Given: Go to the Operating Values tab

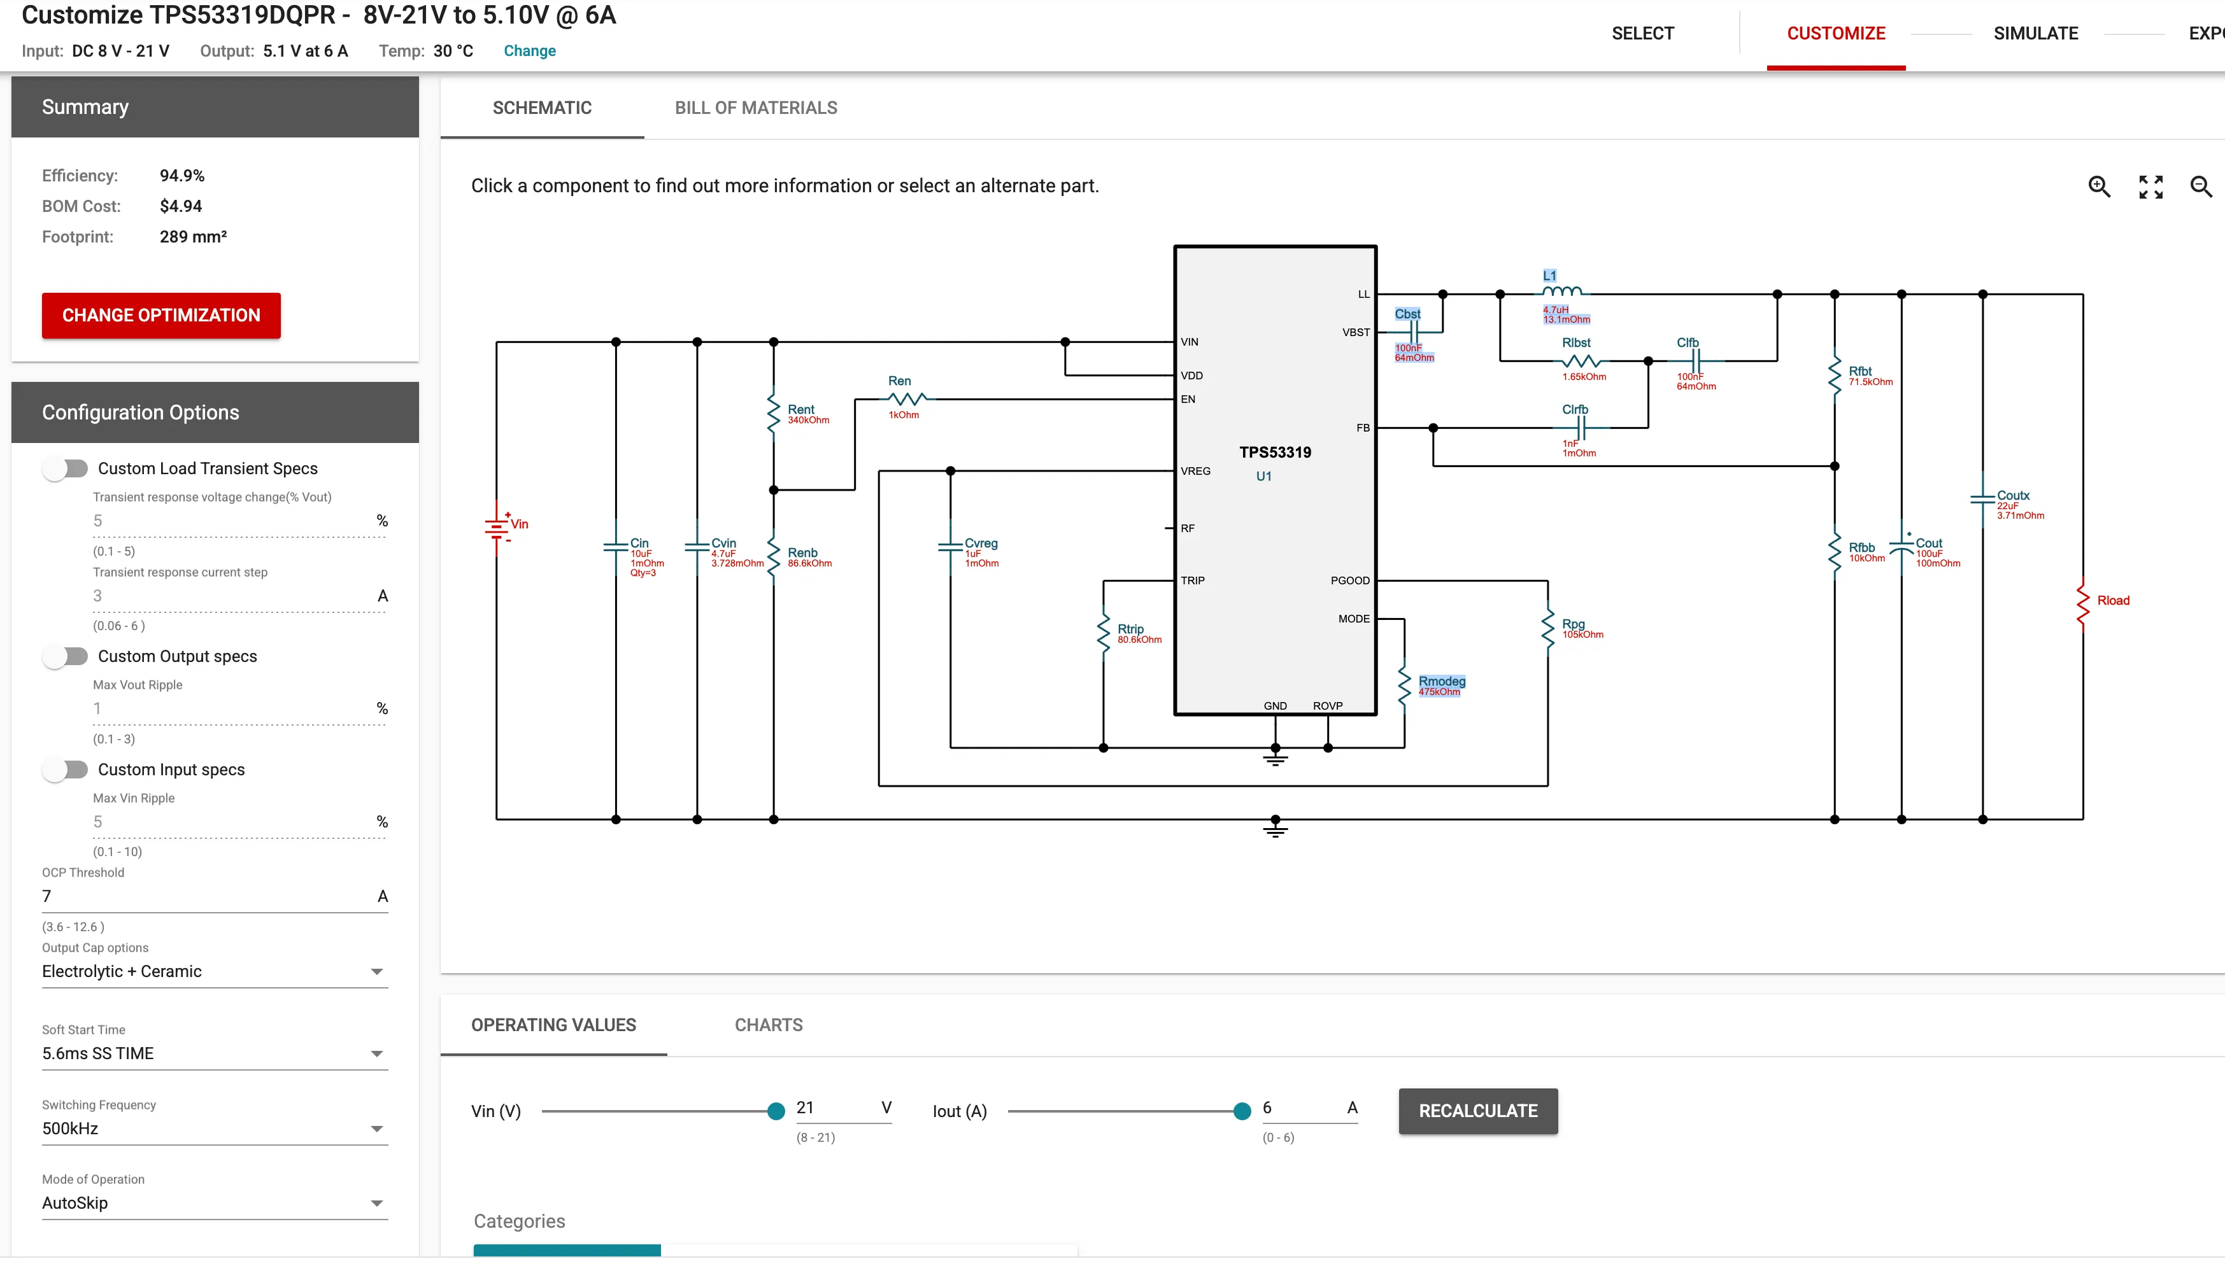Looking at the screenshot, I should coord(553,1025).
